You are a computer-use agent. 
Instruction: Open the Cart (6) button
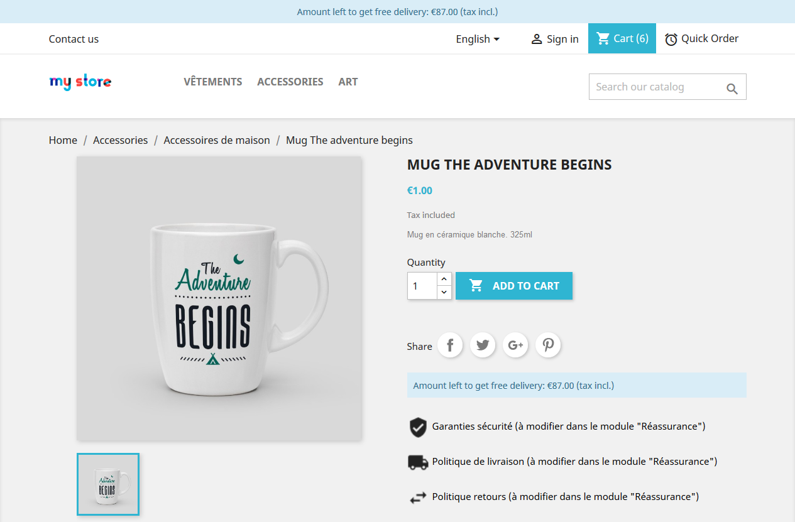coord(622,39)
